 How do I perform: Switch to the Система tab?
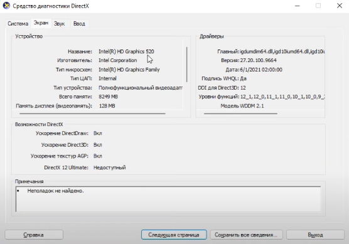click(x=18, y=24)
